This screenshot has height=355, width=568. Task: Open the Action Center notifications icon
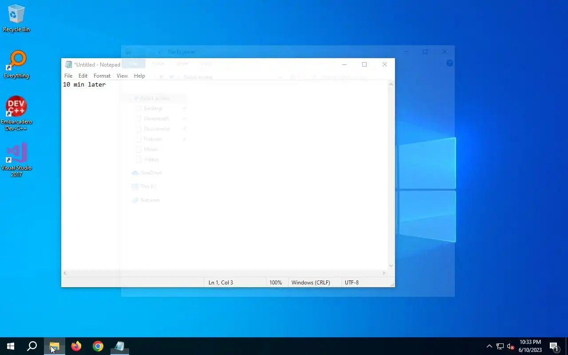pos(554,347)
